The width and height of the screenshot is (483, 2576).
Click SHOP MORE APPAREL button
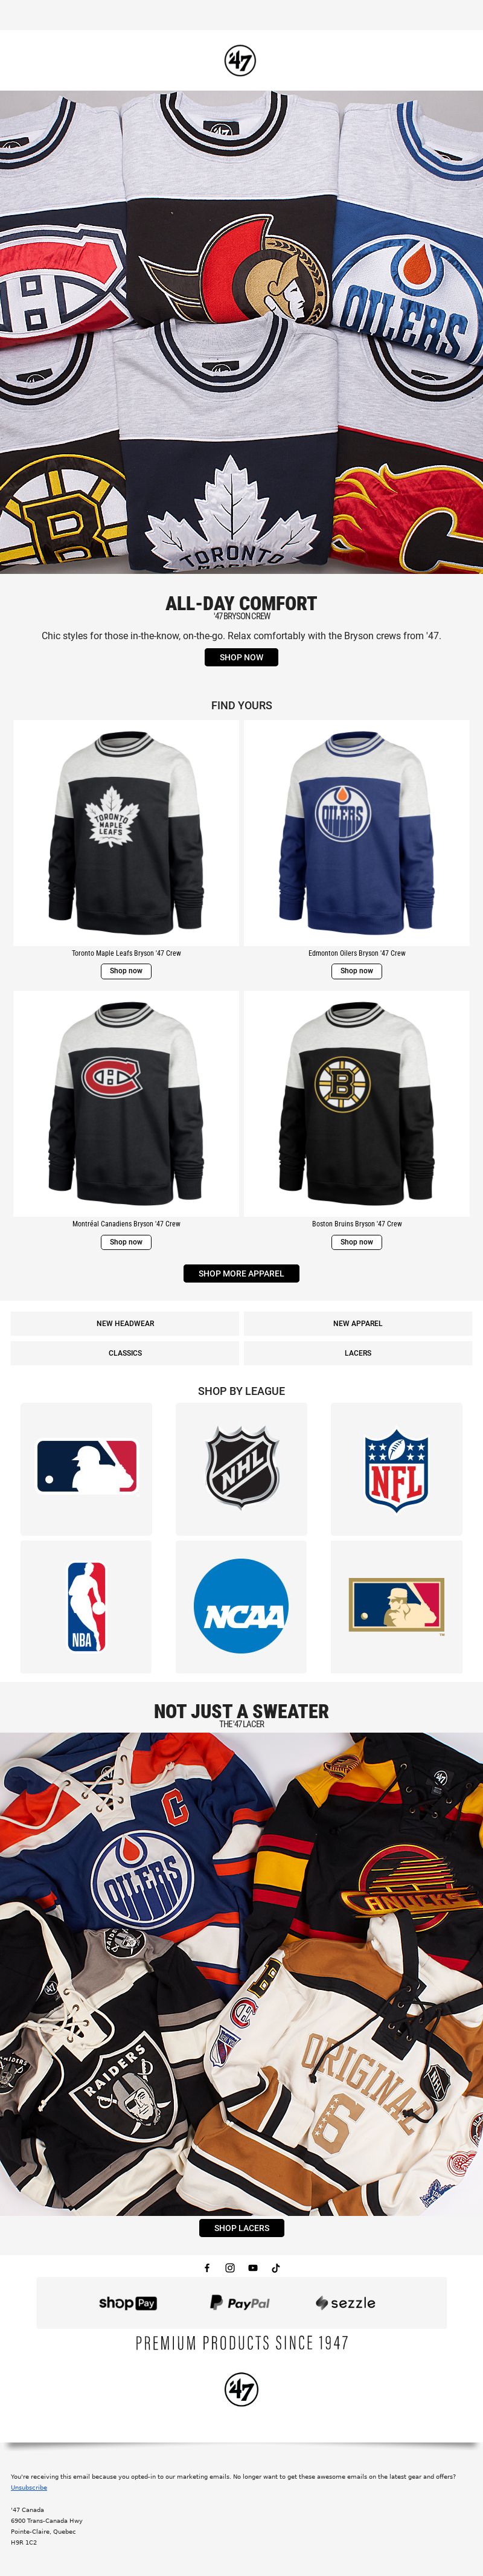241,1273
